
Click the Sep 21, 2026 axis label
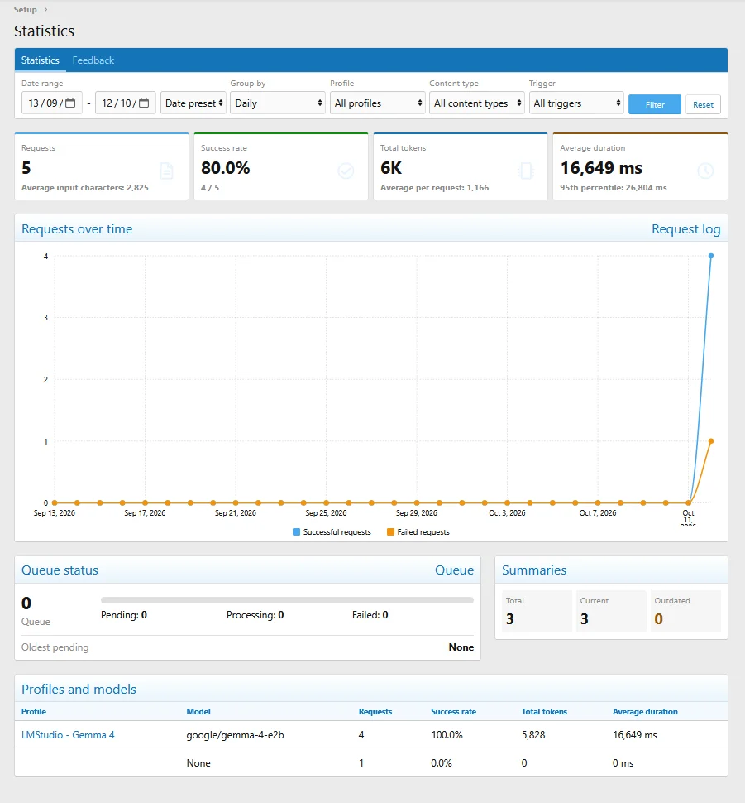click(x=236, y=513)
